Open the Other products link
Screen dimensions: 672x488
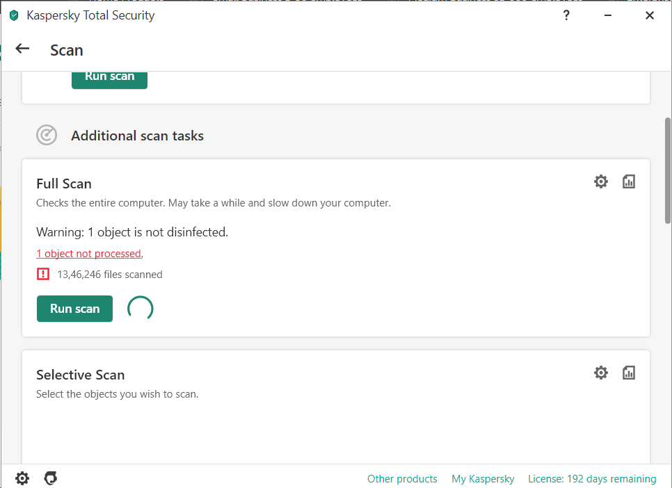coord(402,479)
